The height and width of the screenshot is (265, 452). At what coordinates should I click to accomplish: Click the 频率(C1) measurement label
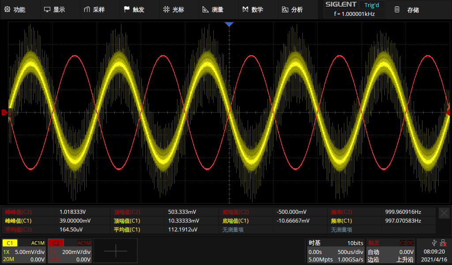pyautogui.click(x=341, y=221)
